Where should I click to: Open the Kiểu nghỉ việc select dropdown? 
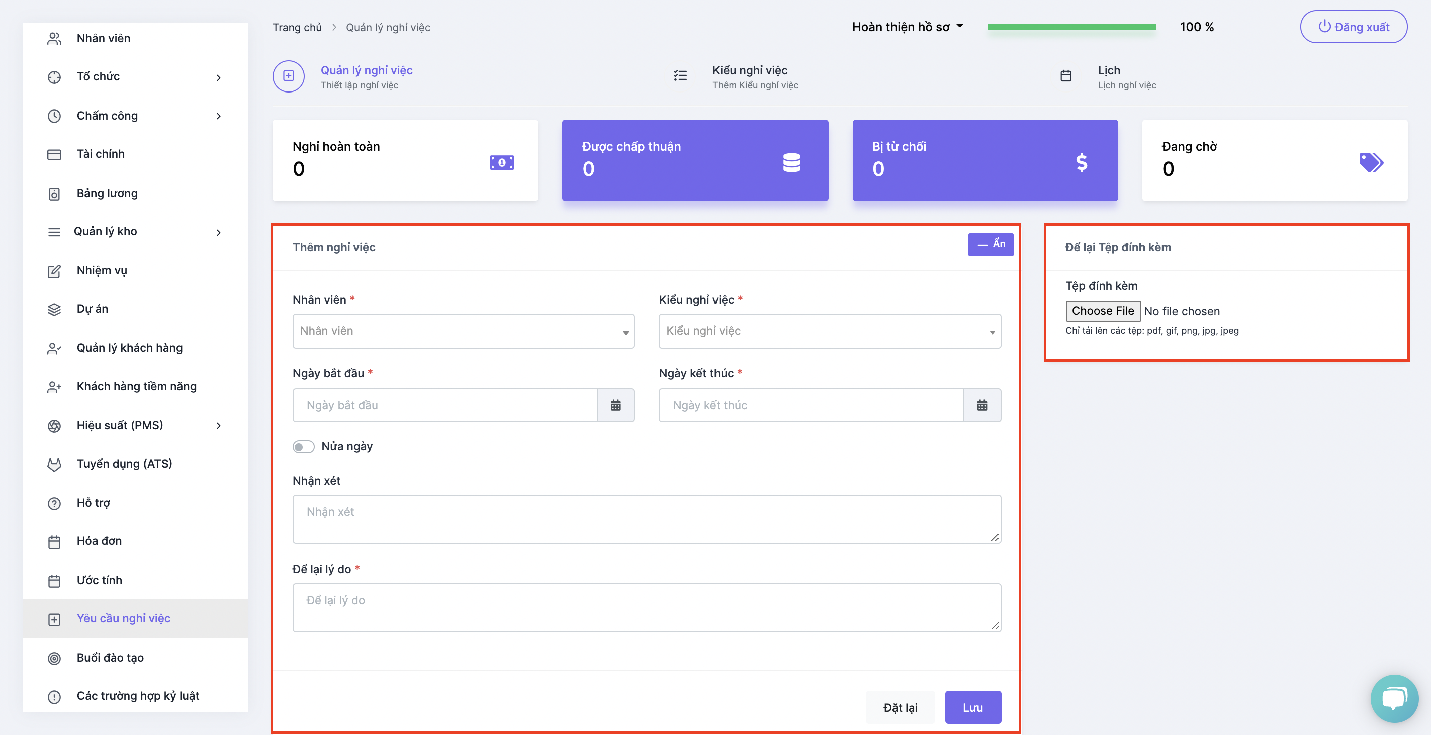pyautogui.click(x=829, y=331)
